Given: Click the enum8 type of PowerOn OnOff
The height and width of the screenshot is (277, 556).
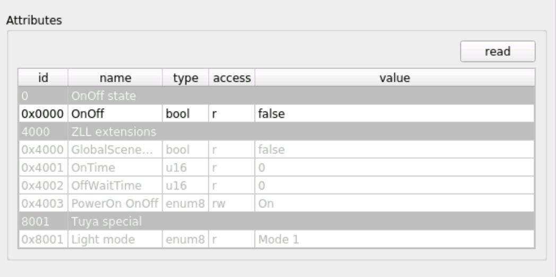Looking at the screenshot, I should click(x=186, y=203).
